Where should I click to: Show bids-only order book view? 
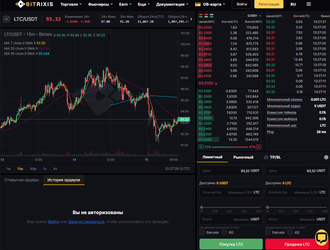tap(212, 16)
